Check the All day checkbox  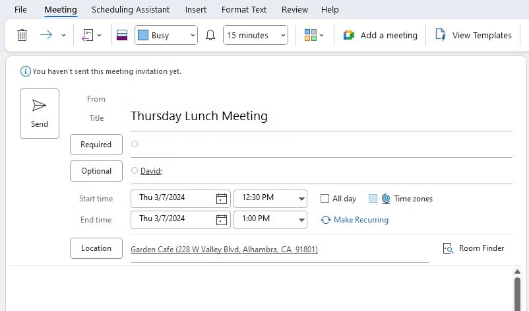click(x=325, y=199)
